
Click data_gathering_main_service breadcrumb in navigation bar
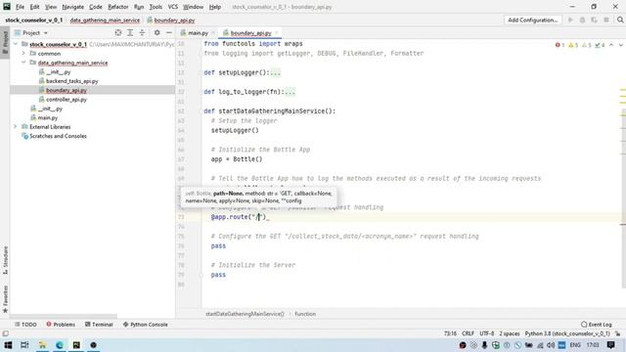pyautogui.click(x=105, y=20)
